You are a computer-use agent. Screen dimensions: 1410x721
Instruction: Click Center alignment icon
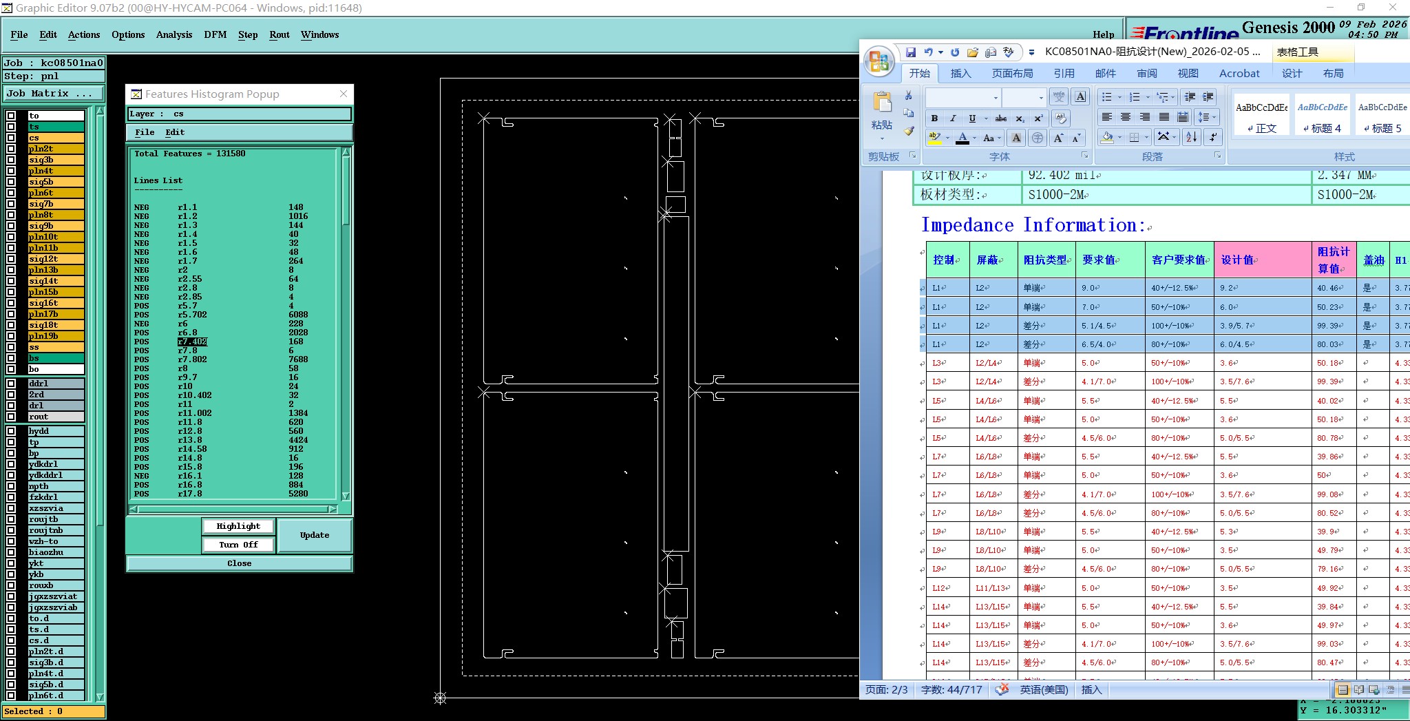click(x=1126, y=117)
